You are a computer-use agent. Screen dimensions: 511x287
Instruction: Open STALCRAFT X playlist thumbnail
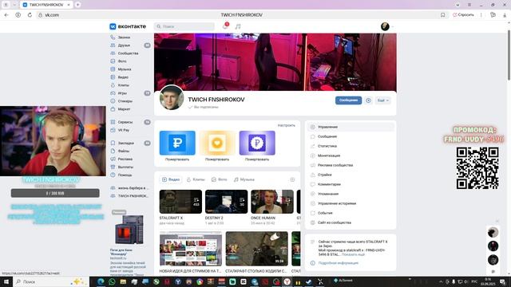180,202
